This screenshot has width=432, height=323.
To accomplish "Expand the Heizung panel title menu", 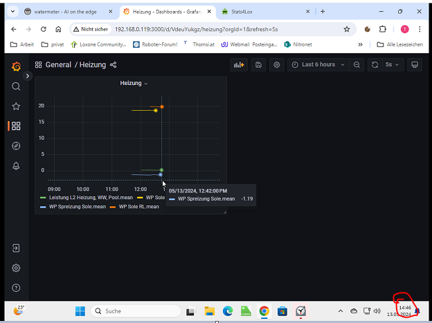I will pyautogui.click(x=134, y=83).
